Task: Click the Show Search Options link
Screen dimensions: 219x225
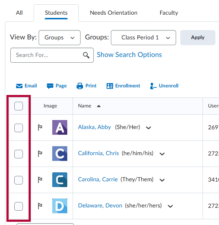Action: pos(129,55)
